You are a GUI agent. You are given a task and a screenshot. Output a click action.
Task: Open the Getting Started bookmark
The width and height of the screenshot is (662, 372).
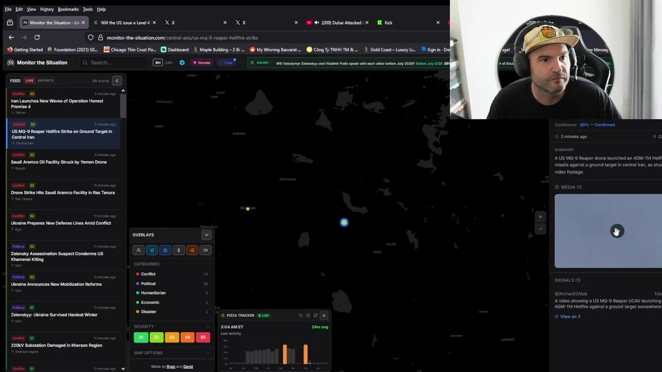[25, 50]
